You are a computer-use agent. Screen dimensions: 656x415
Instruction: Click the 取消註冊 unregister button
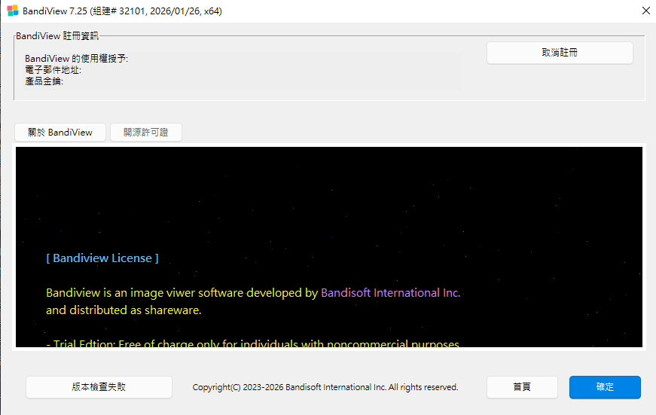[560, 53]
